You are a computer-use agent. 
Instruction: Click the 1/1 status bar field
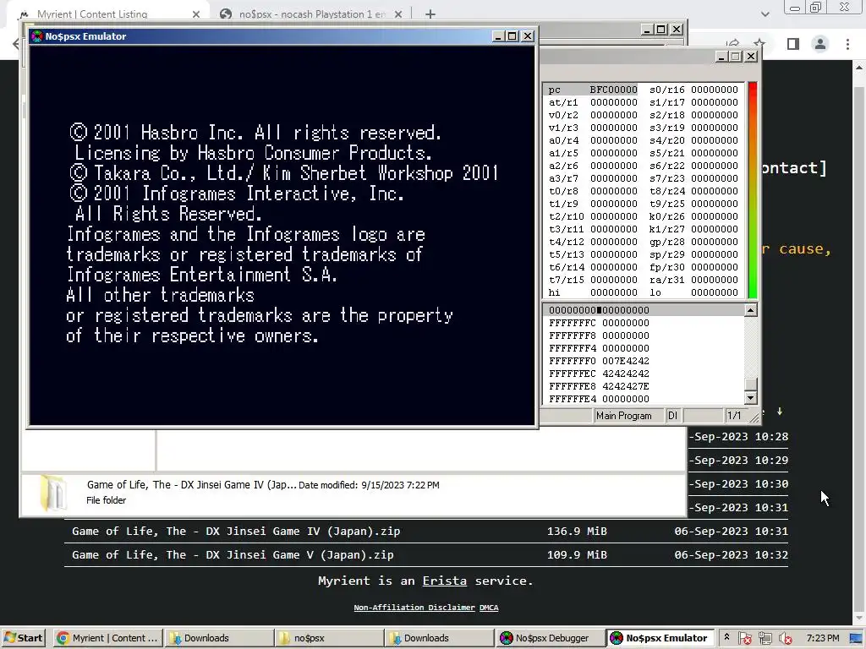coord(734,416)
